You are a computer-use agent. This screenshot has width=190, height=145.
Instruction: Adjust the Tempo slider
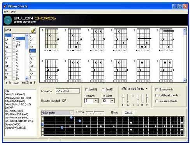(95, 112)
